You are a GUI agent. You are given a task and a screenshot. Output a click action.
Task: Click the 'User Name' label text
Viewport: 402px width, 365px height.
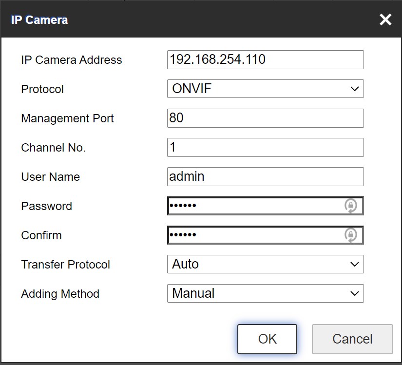click(51, 177)
